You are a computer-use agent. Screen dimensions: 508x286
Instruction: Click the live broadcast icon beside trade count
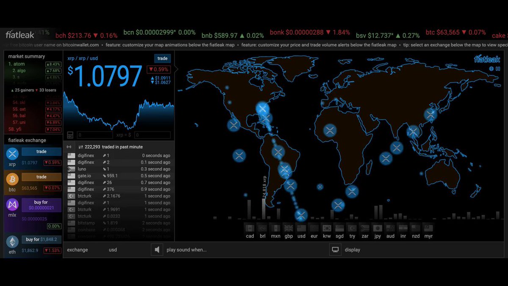pyautogui.click(x=69, y=147)
